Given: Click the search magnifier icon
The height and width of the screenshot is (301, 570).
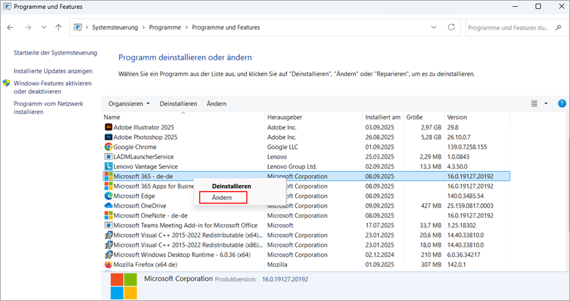Looking at the screenshot, I should [558, 28].
